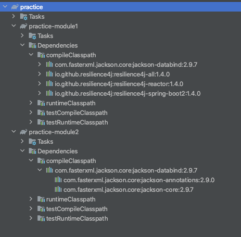The image size is (241, 237).
Task: Click library icon of jackson-annotations:2.9.0
Action: (58, 180)
